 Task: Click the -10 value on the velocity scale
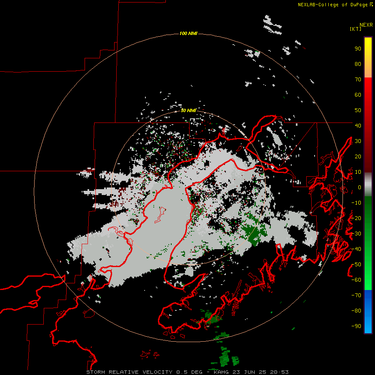click(356, 203)
